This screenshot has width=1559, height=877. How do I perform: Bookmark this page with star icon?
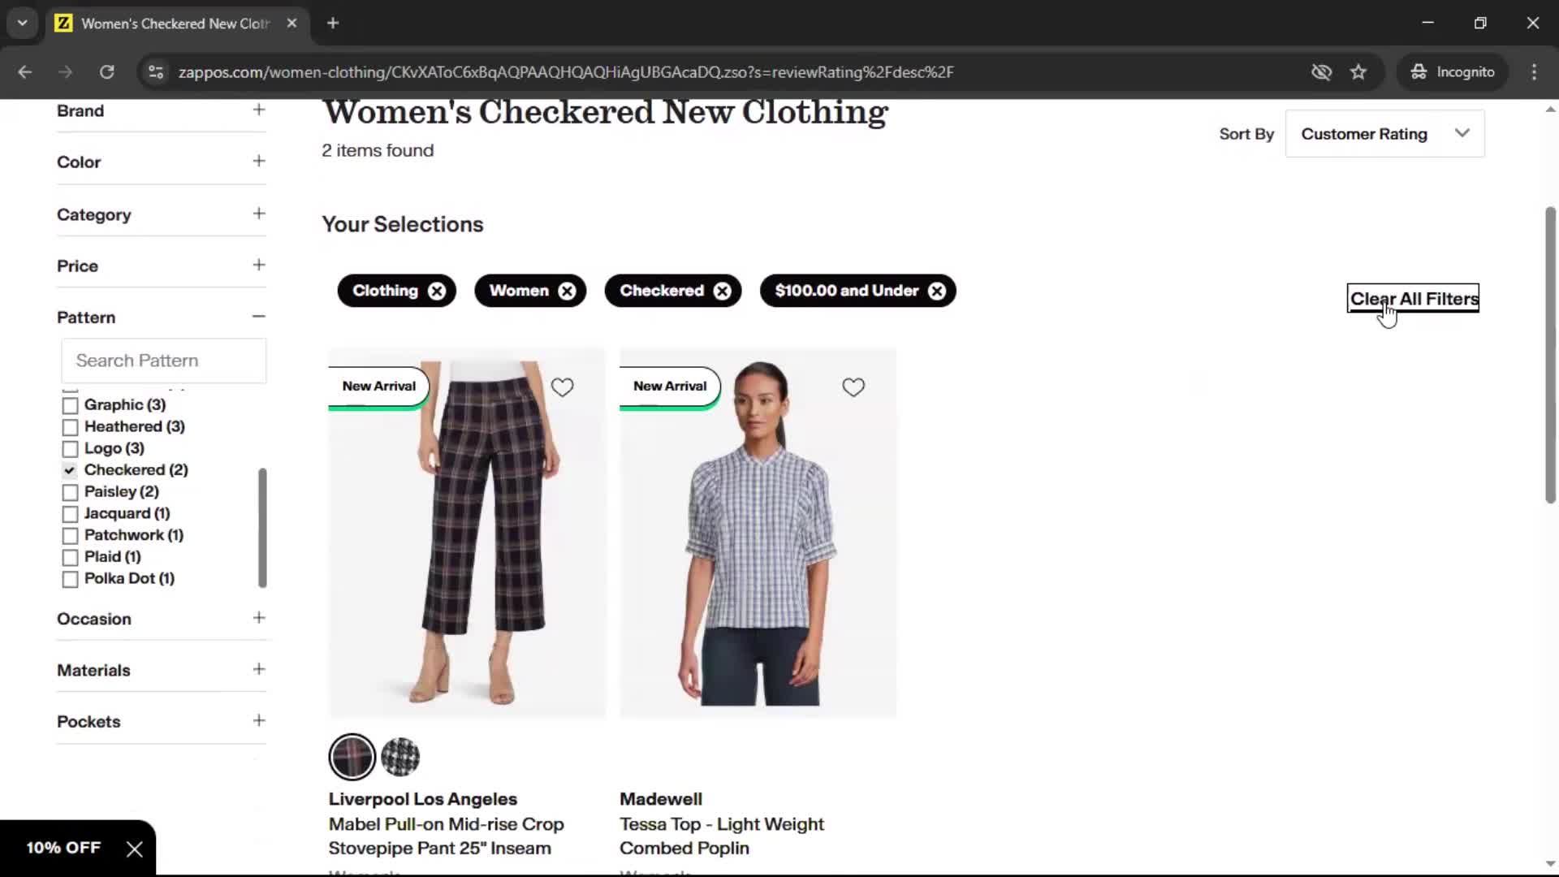pos(1358,72)
